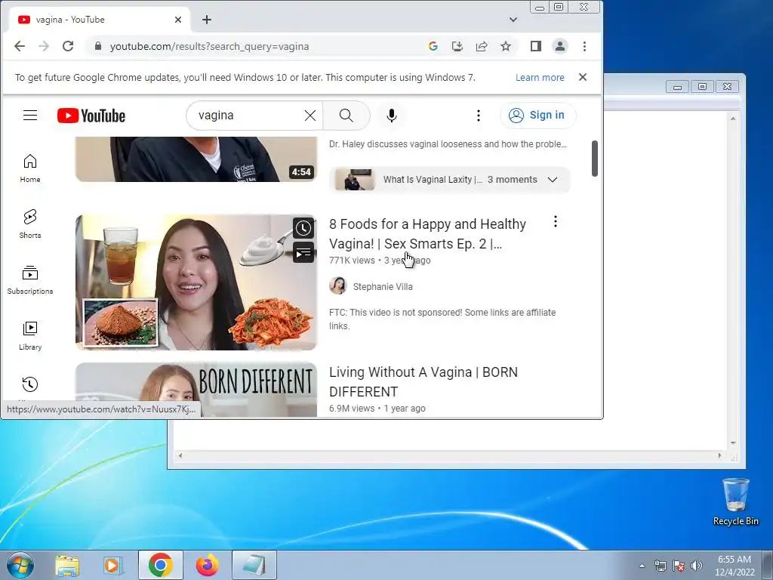Open Subscriptions in the YouTube sidebar
The height and width of the screenshot is (580, 773).
[x=30, y=280]
